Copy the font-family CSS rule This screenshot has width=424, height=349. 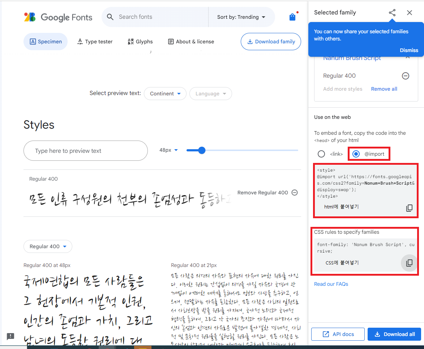pos(409,263)
